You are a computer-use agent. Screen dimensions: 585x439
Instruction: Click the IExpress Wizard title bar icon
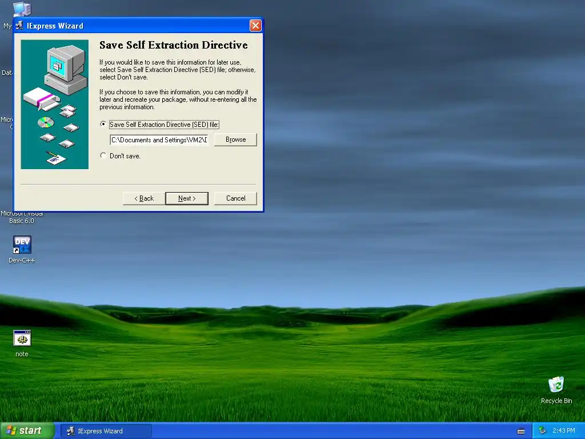[x=19, y=26]
